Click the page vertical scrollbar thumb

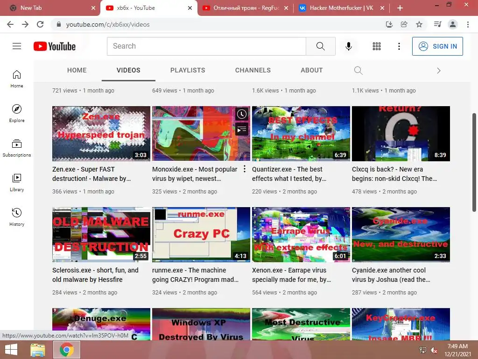point(474,162)
